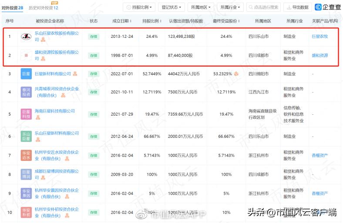Click 乐山巨星农牧 company logo thumbnail

tap(26, 36)
